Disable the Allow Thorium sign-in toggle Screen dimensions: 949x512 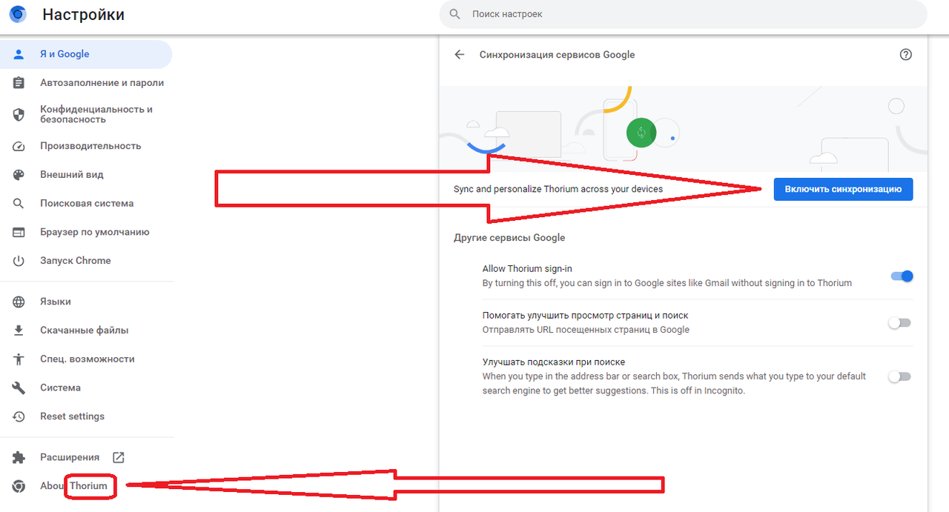[902, 276]
